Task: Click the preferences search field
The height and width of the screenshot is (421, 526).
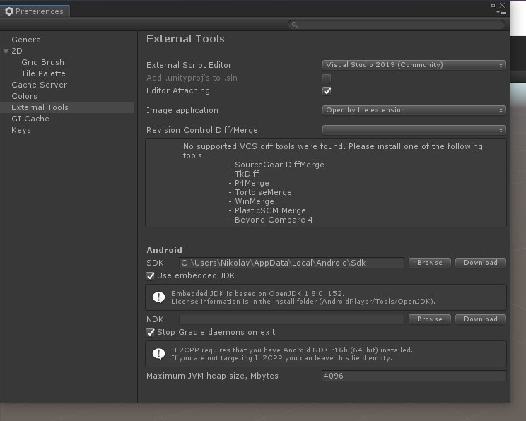Action: (397, 25)
